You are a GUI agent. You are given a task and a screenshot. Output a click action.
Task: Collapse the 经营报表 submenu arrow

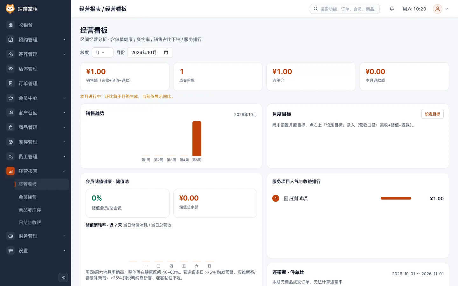[x=64, y=171]
